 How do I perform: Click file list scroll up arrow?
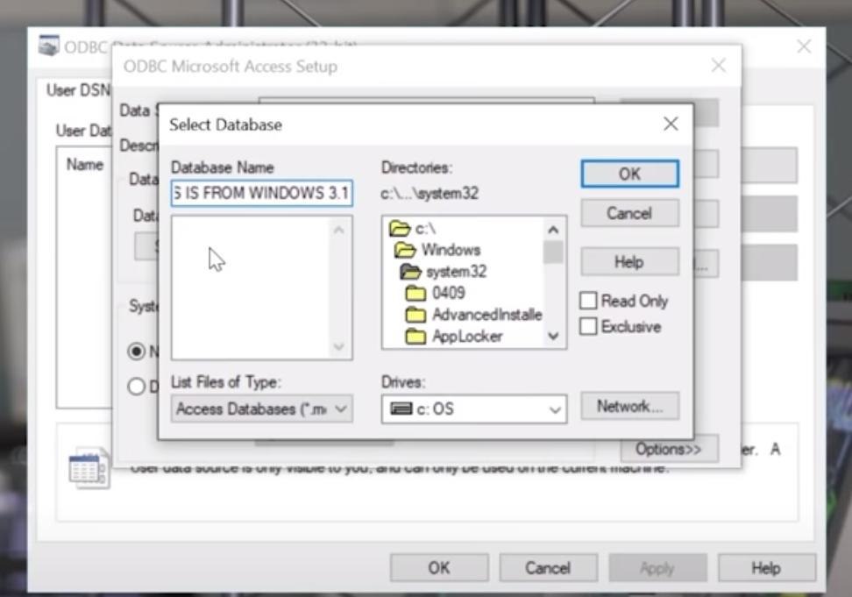coord(339,231)
